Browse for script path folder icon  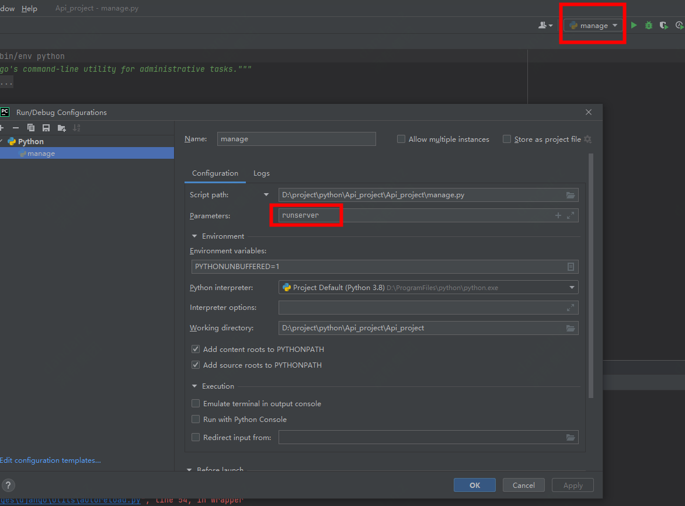(571, 195)
